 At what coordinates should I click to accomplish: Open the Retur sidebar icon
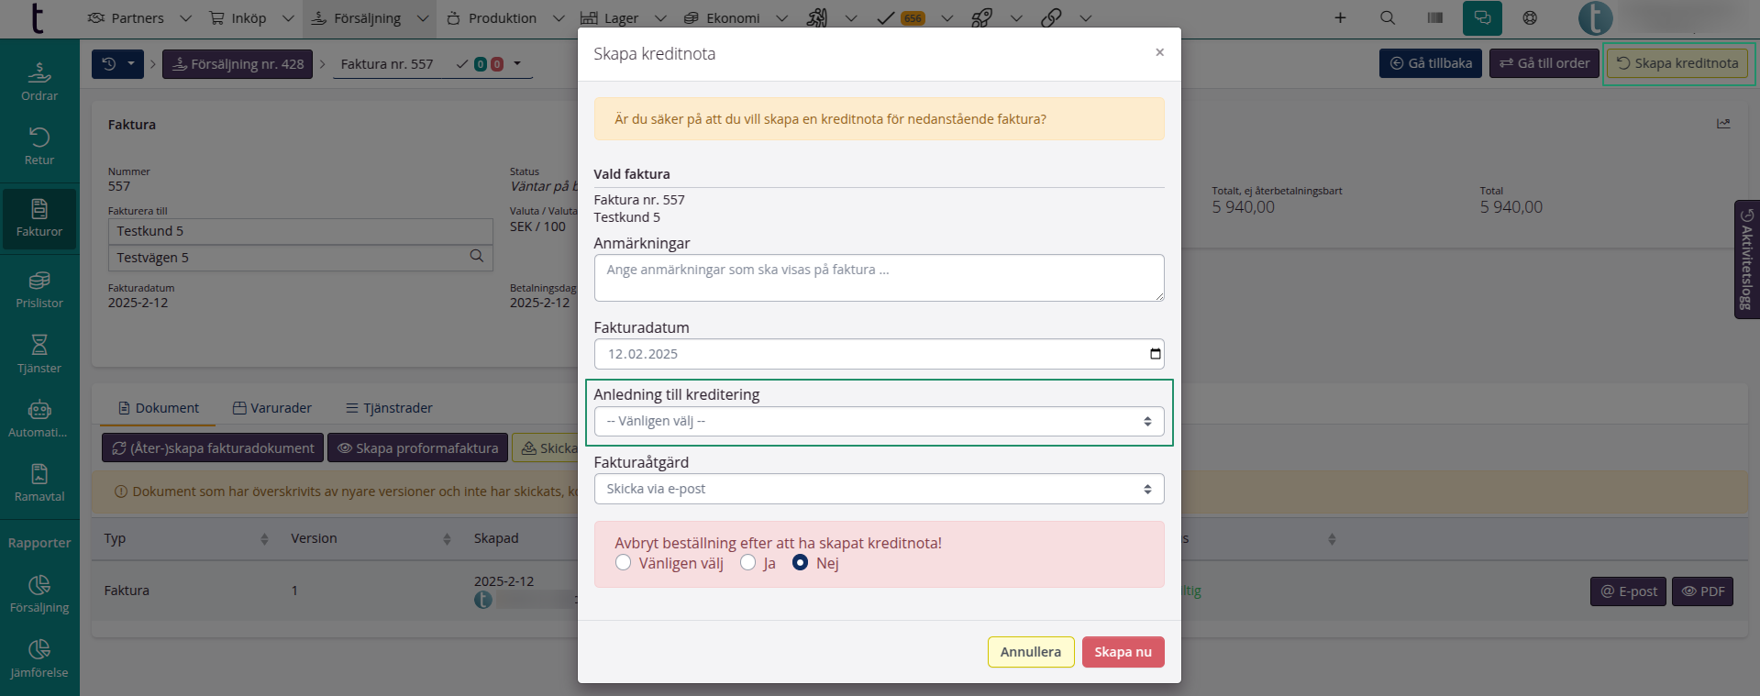point(39,146)
